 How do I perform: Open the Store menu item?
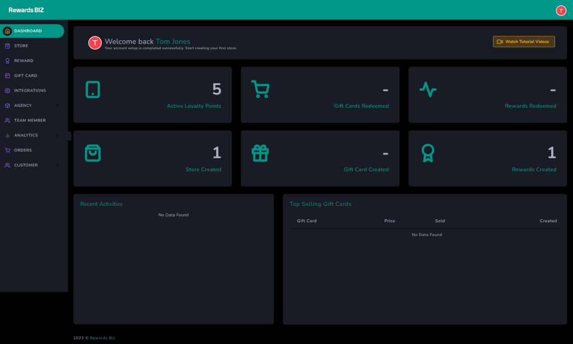tap(21, 46)
